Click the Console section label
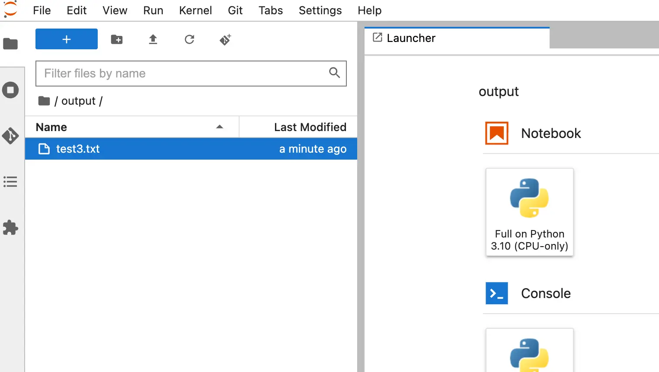This screenshot has width=659, height=372. click(546, 293)
